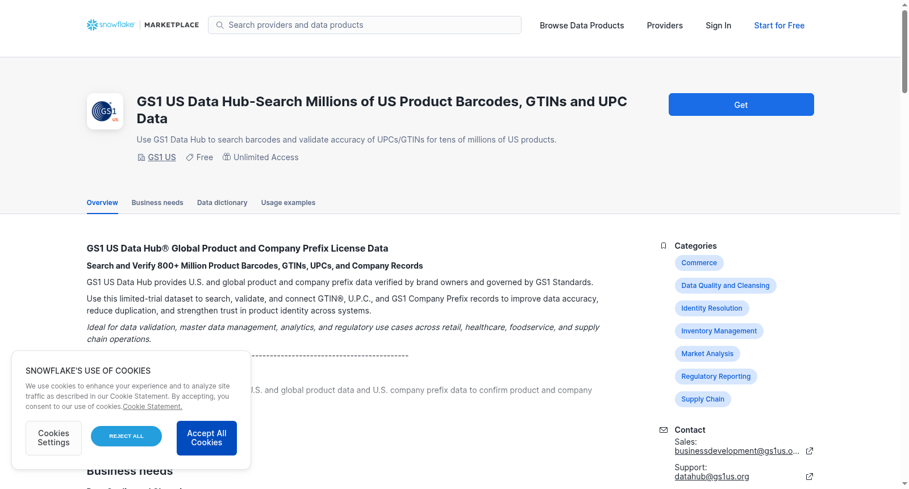Click the 'SNOWFLAKE'S USE OF COOKIES' heading
This screenshot has height=489, width=909.
click(x=88, y=371)
